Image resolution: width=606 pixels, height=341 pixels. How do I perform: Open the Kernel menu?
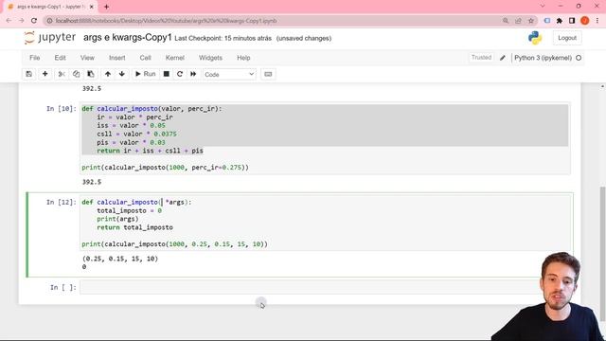pos(174,58)
